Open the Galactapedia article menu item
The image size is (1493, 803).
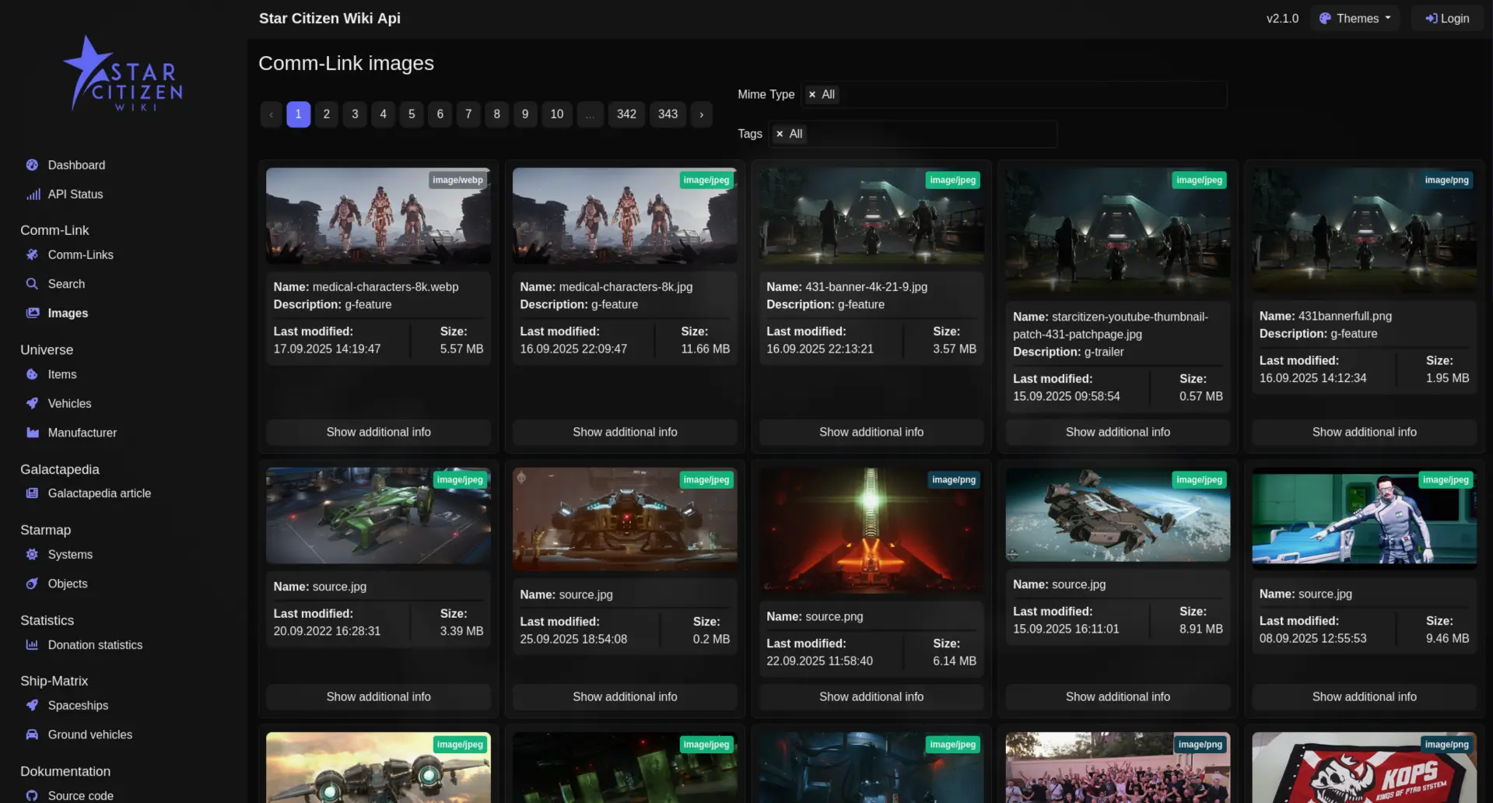99,493
